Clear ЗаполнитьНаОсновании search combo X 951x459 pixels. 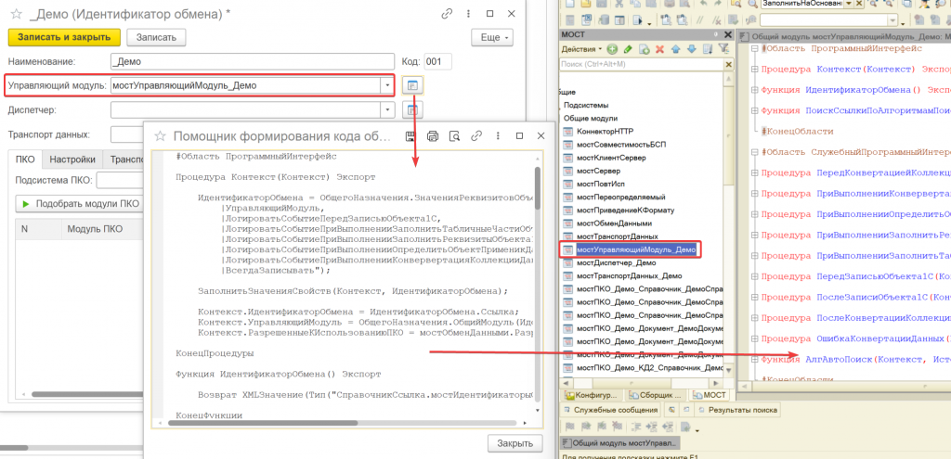click(861, 5)
